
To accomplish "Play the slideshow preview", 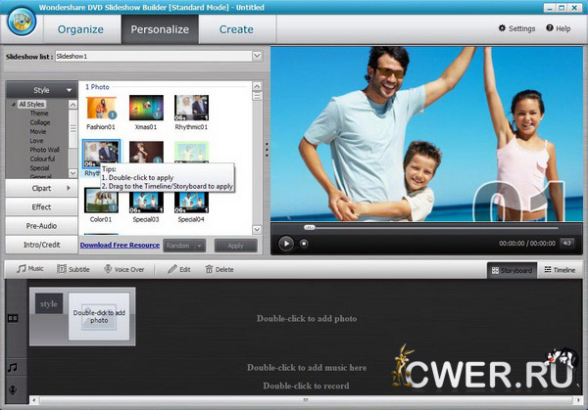I will (x=285, y=243).
